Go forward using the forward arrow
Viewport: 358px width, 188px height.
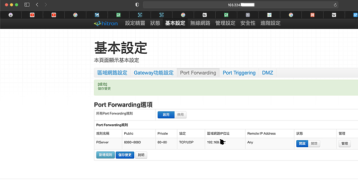(x=46, y=4)
